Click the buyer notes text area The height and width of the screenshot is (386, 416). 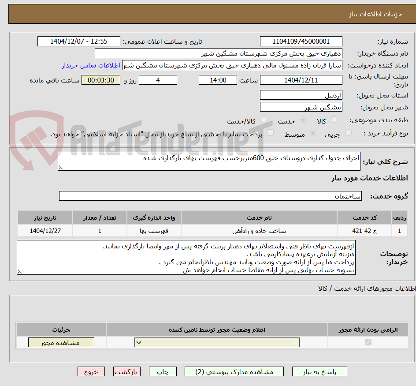pos(186,258)
